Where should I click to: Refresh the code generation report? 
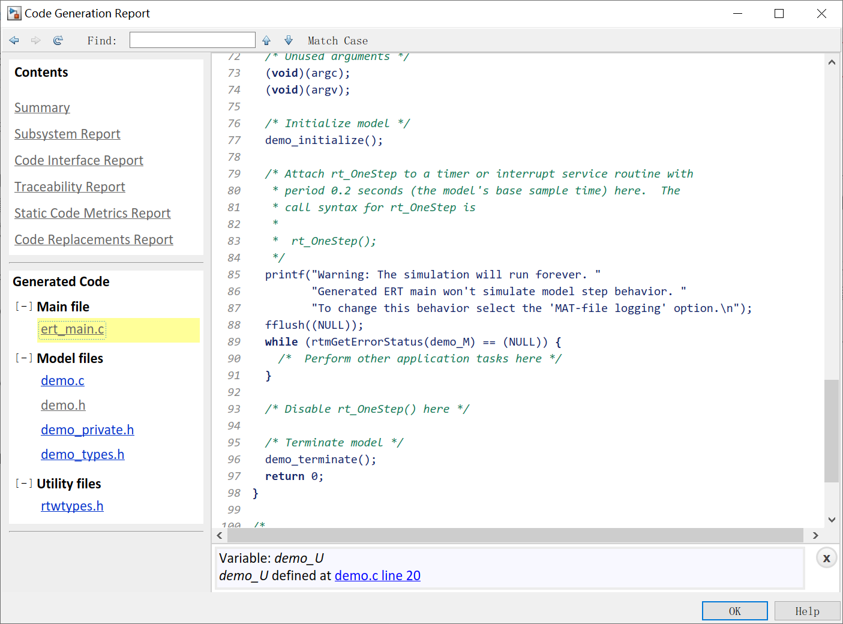pyautogui.click(x=58, y=40)
